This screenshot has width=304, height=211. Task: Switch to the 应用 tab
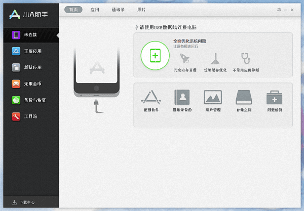tap(95, 10)
